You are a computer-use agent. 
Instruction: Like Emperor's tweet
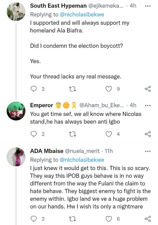tap(109, 134)
